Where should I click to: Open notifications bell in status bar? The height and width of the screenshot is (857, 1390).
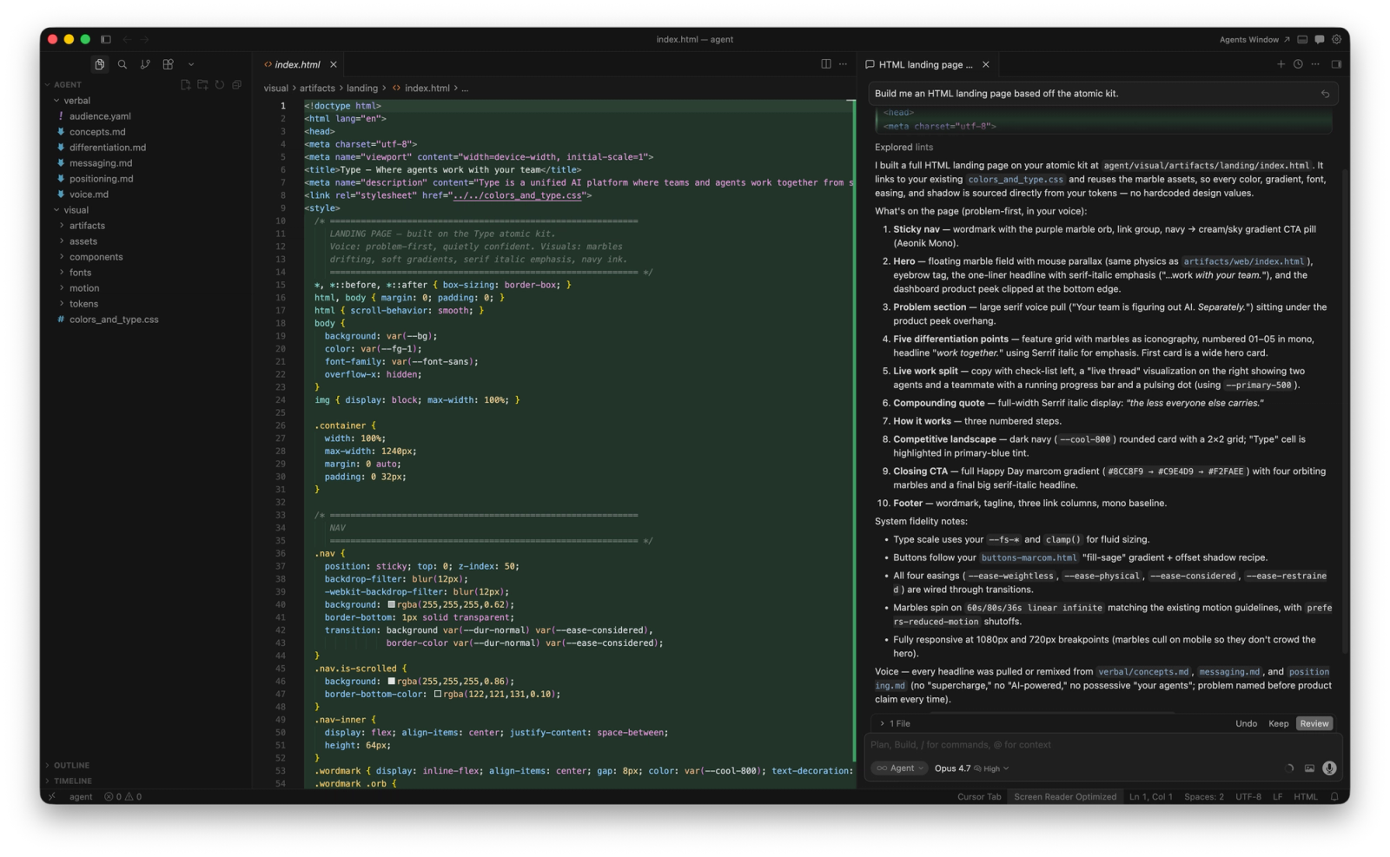(x=1334, y=797)
